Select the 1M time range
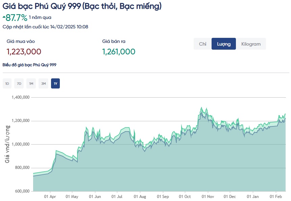Image resolution: width=291 pixels, height=201 pixels. pyautogui.click(x=31, y=83)
